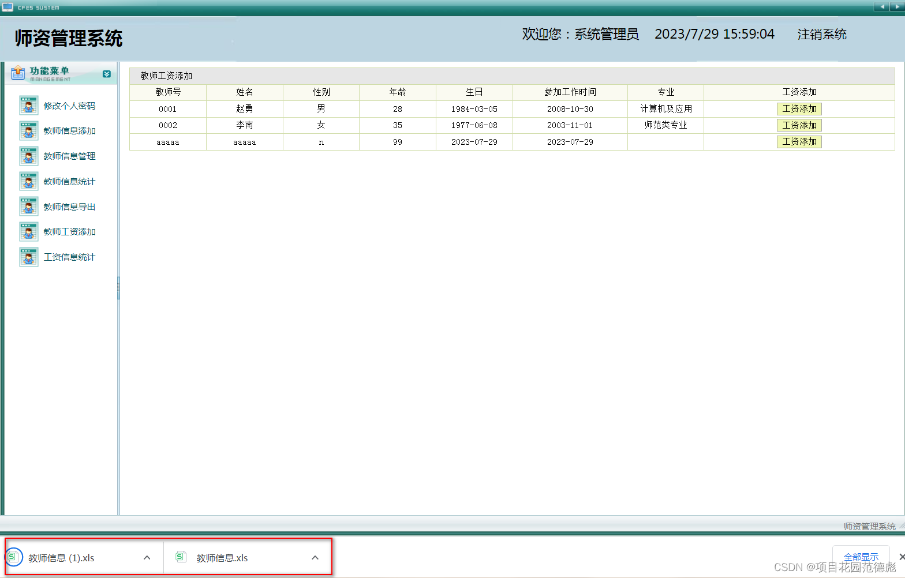Click 工资添加 button for teacher 0002
905x578 pixels.
(799, 125)
